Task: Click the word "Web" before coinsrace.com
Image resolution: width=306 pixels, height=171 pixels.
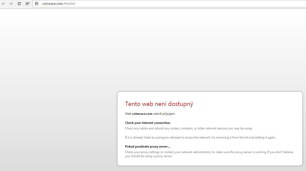Action: [128, 114]
